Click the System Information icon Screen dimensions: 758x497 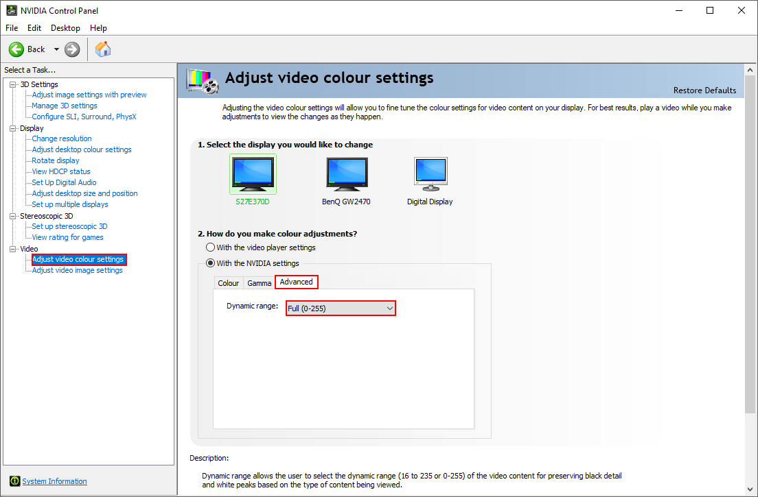tap(15, 481)
